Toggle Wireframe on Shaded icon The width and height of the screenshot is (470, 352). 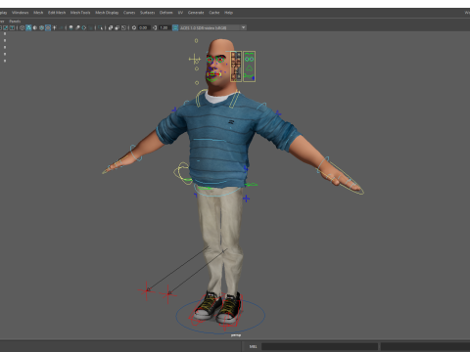(41, 27)
